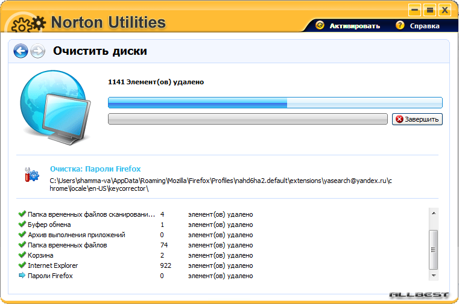Image resolution: width=459 pixels, height=304 pixels.
Task: Click the 'Очистить диски' page title
Action: [100, 51]
